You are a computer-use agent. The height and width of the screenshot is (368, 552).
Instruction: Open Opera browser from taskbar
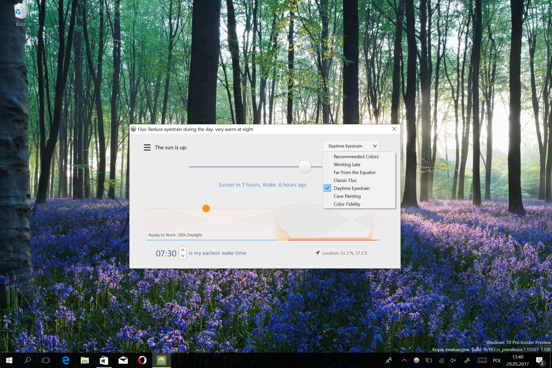pyautogui.click(x=142, y=360)
